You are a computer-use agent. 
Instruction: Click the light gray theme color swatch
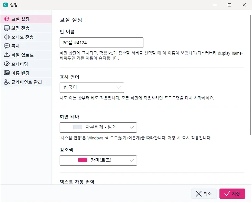(78, 127)
